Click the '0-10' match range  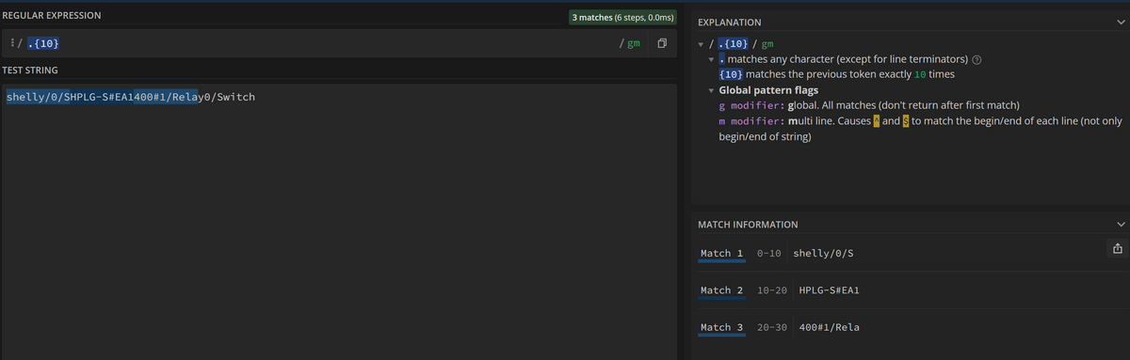click(x=769, y=254)
